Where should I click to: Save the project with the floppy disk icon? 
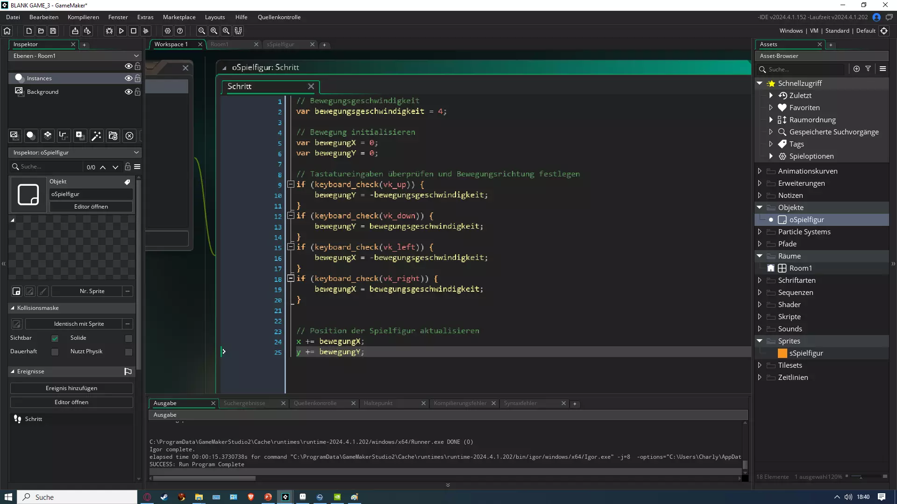tap(53, 31)
